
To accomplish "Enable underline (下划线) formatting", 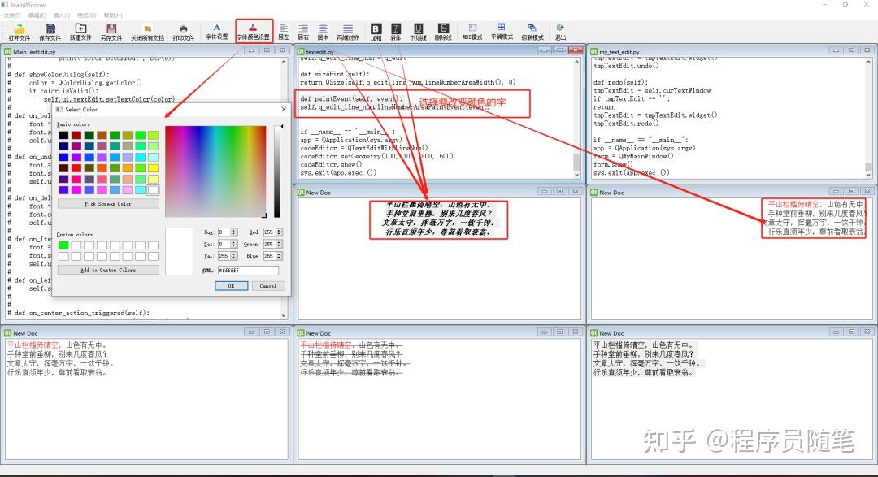I will pyautogui.click(x=418, y=31).
